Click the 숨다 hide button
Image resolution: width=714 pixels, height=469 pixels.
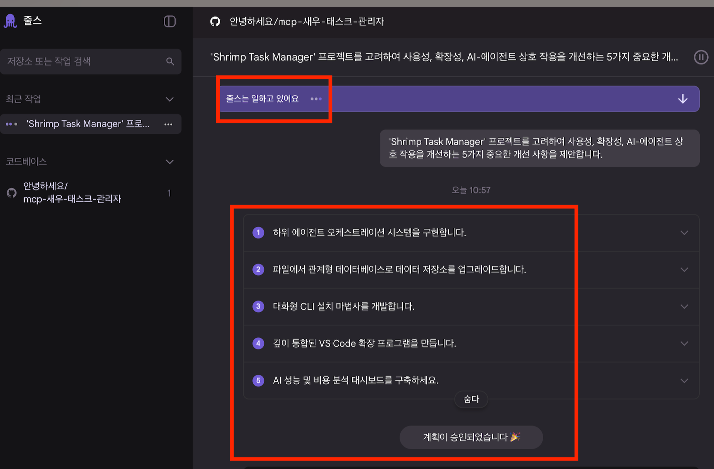[x=471, y=399]
